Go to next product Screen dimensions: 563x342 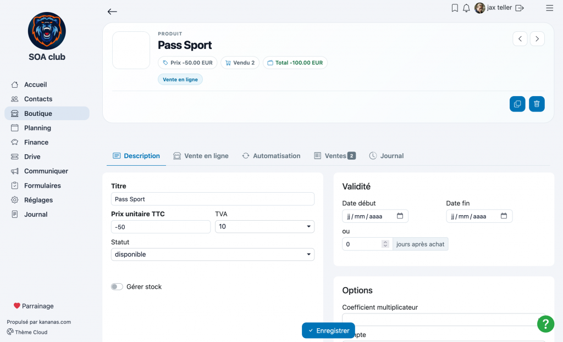click(537, 39)
